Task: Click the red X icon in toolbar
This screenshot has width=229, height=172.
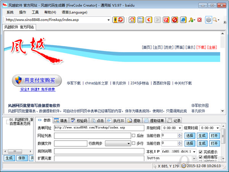Action: pyautogui.click(x=200, y=19)
